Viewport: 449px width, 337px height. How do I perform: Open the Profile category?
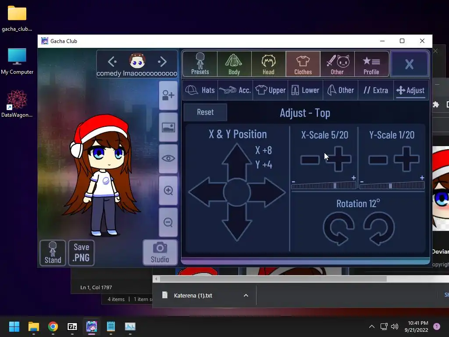click(371, 64)
